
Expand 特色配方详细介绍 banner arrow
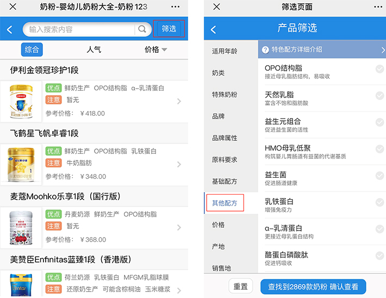pyautogui.click(x=382, y=49)
